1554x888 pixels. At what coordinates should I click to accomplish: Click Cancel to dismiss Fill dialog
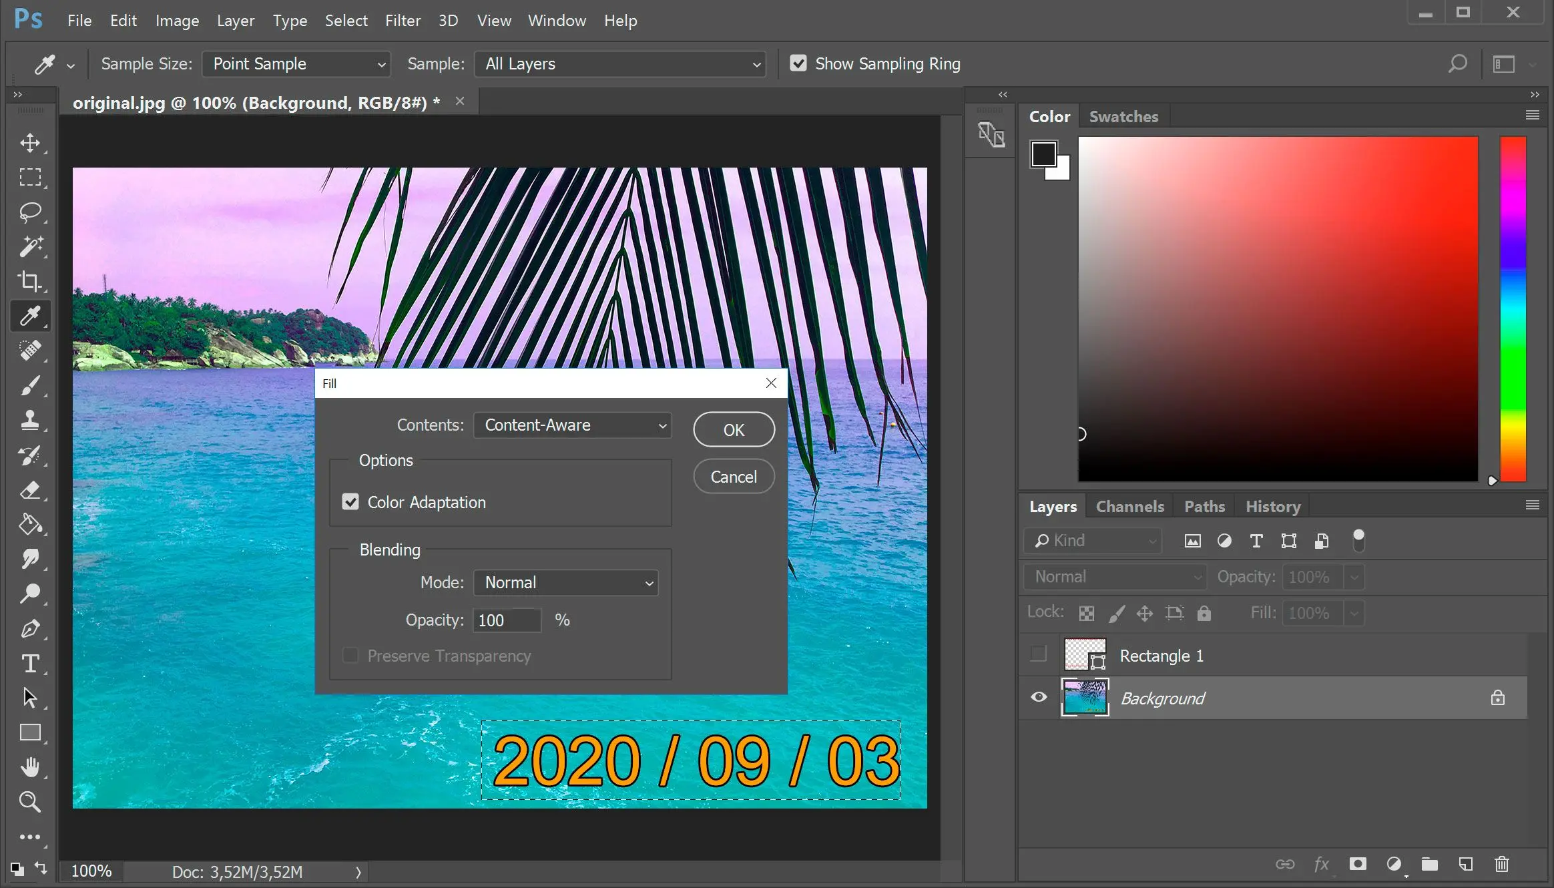(733, 477)
